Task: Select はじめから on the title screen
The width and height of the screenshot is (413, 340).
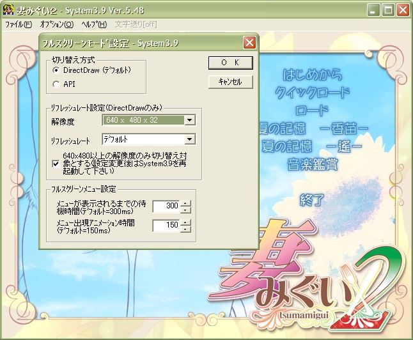Action: (313, 75)
